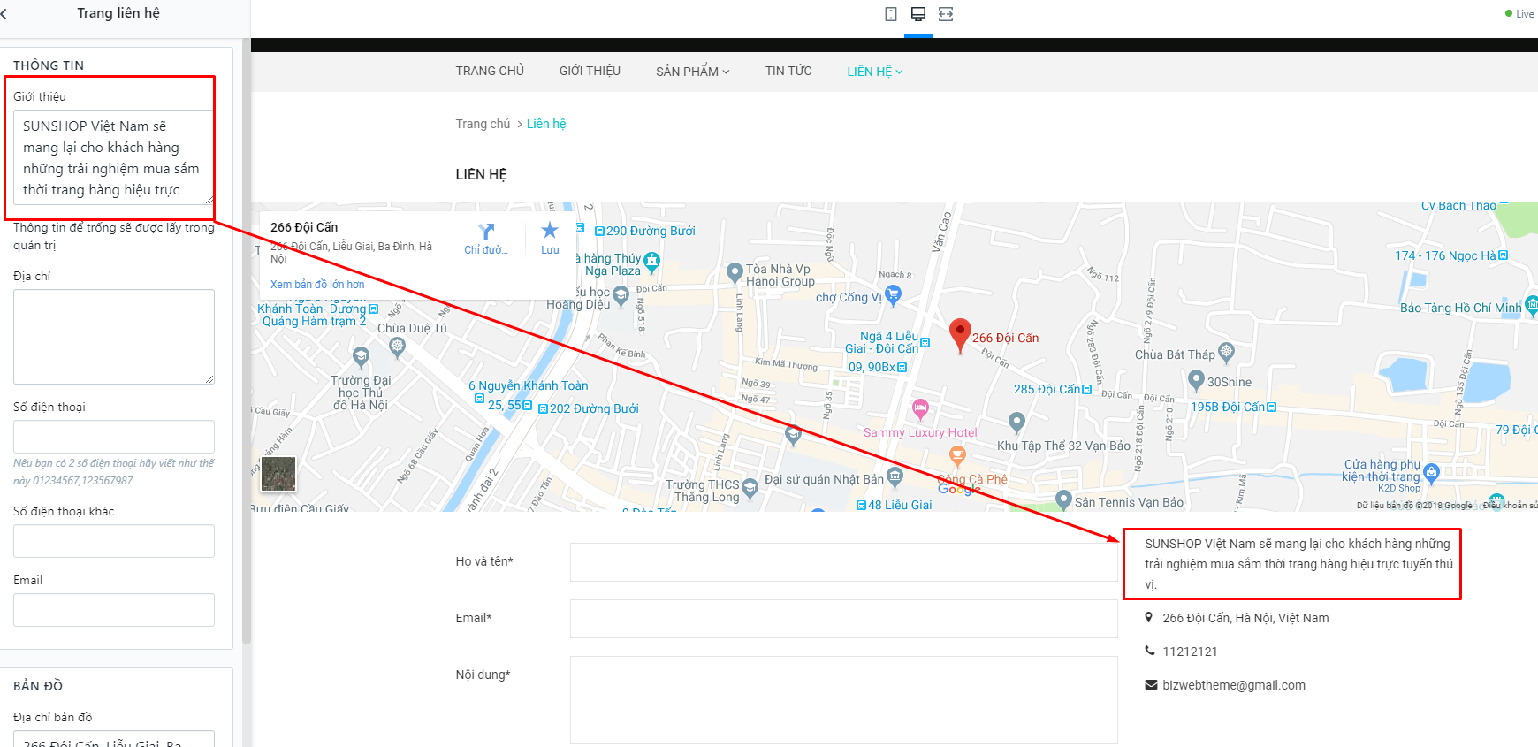Click the Tòa Nhà Vp Hanoi Group marker

735,273
